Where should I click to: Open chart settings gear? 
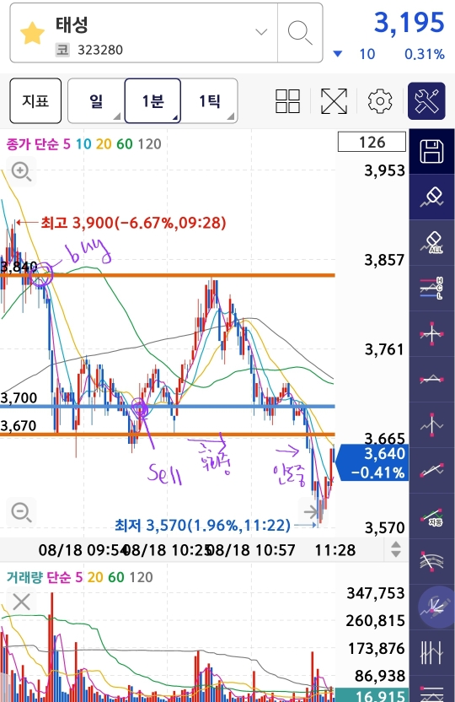pyautogui.click(x=380, y=100)
